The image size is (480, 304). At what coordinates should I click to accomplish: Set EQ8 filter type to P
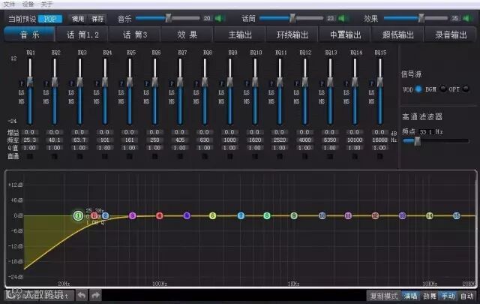pos(196,83)
